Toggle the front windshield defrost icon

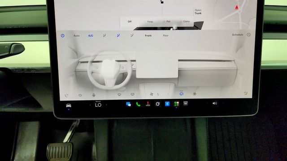[119, 94]
